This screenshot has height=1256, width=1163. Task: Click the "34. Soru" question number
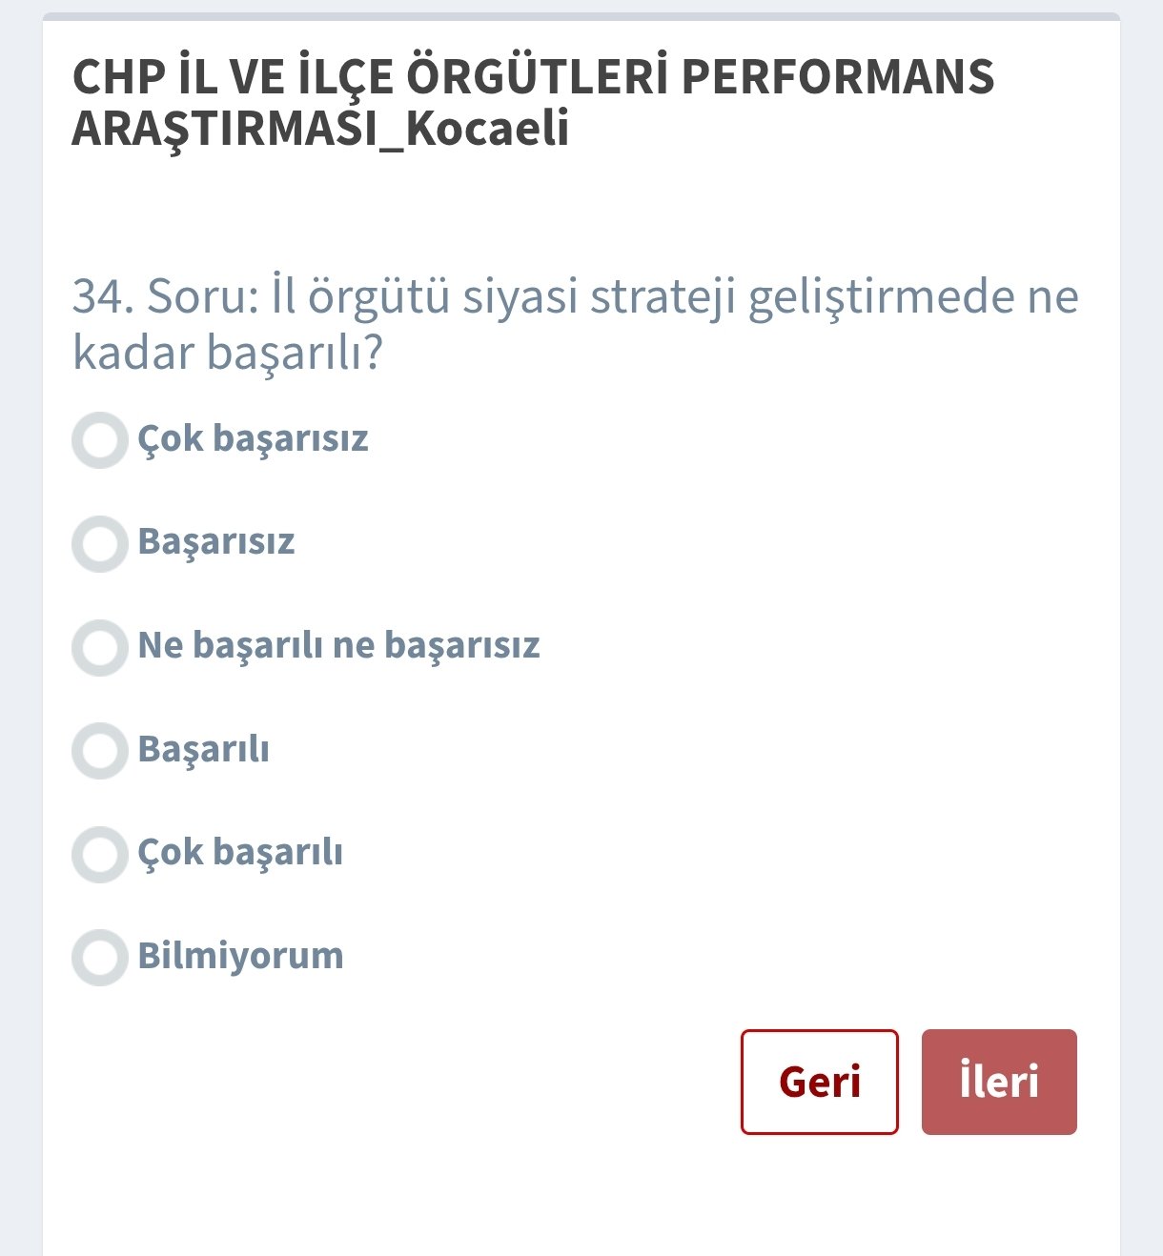pos(166,296)
